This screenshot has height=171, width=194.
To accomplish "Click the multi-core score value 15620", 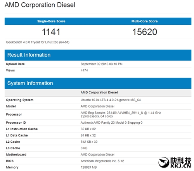I will pyautogui.click(x=145, y=32).
